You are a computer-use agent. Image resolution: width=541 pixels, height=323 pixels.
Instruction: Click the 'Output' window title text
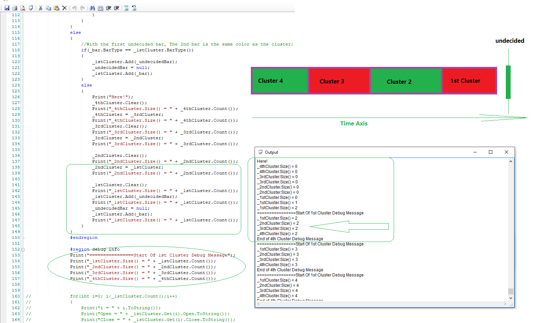pyautogui.click(x=272, y=152)
